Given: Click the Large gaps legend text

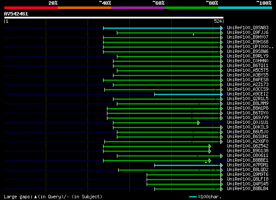Looking at the screenshot, I should (x=18, y=197).
